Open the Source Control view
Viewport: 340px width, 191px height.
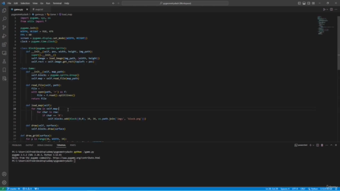tap(4, 27)
